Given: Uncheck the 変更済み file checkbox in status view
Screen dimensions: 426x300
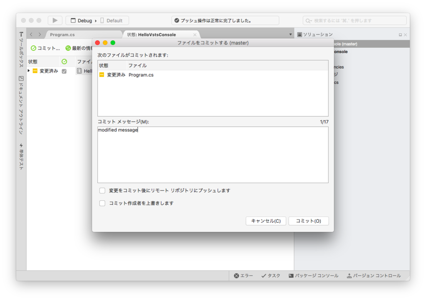Looking at the screenshot, I should (x=64, y=71).
